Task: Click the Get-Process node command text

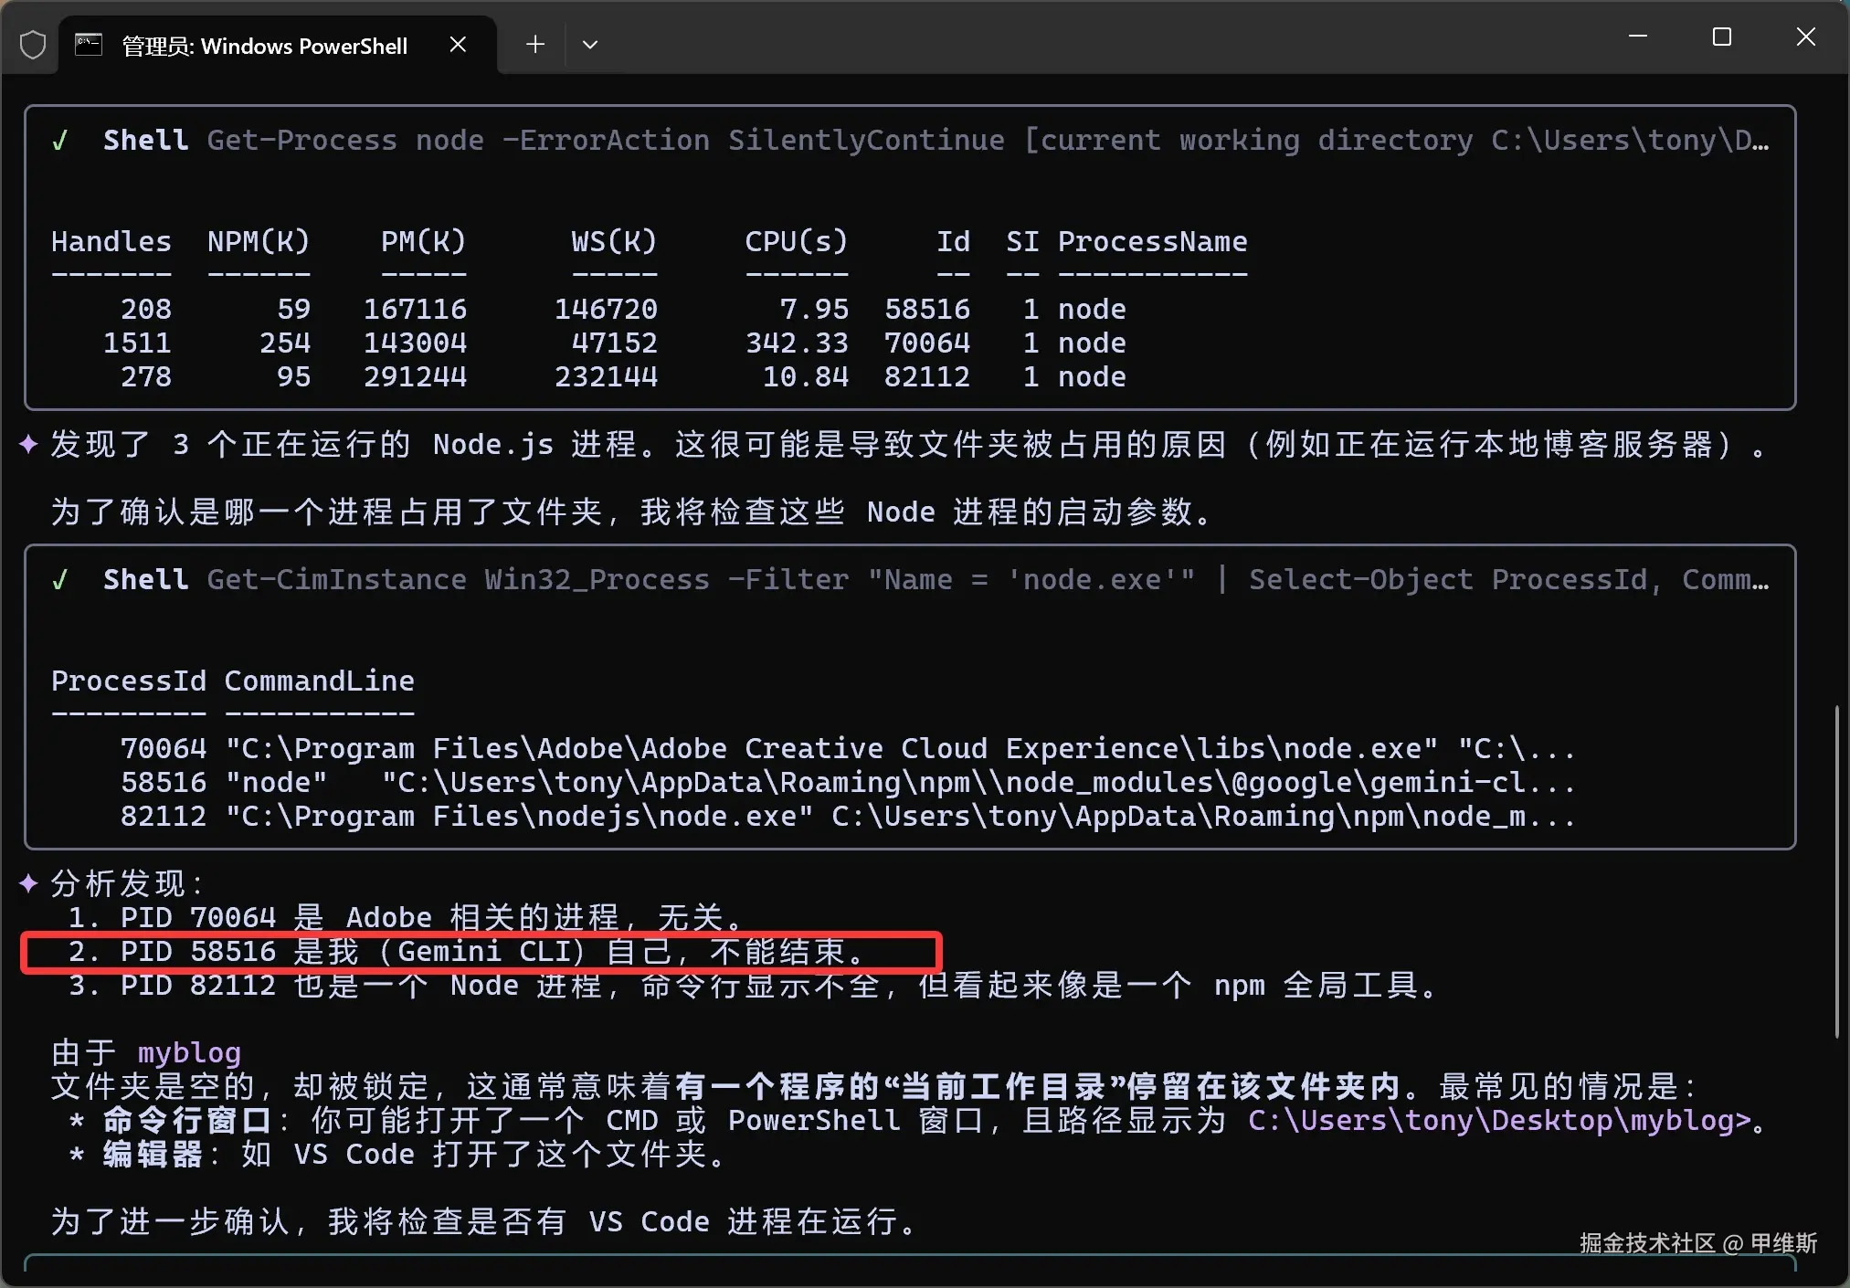Action: pyautogui.click(x=345, y=140)
